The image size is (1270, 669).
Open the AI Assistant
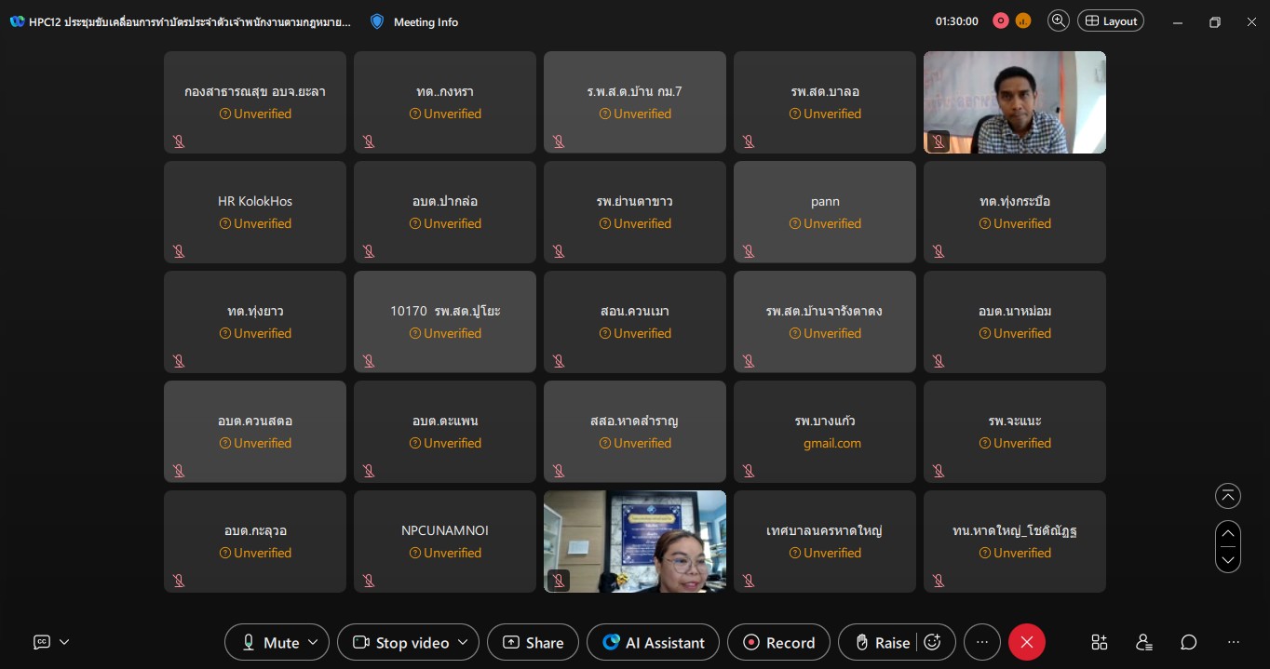(x=654, y=642)
